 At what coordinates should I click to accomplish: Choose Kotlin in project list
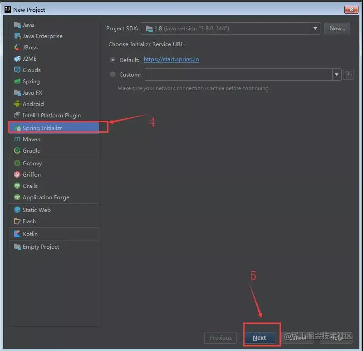[30, 234]
